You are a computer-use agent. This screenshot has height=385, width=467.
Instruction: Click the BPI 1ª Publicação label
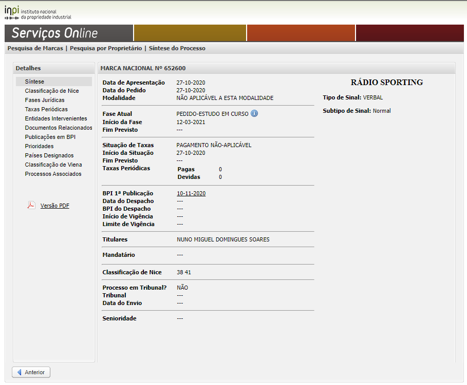tap(128, 193)
